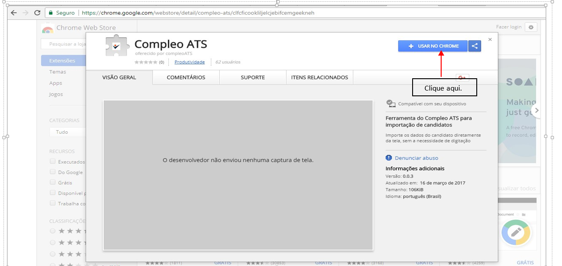Viewport: 562px width, 266px height.
Task: Click the RECURSOS sidebar heading
Action: (x=62, y=151)
